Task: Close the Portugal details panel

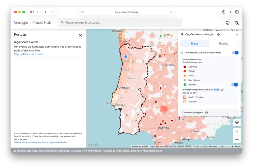Action: click(80, 35)
